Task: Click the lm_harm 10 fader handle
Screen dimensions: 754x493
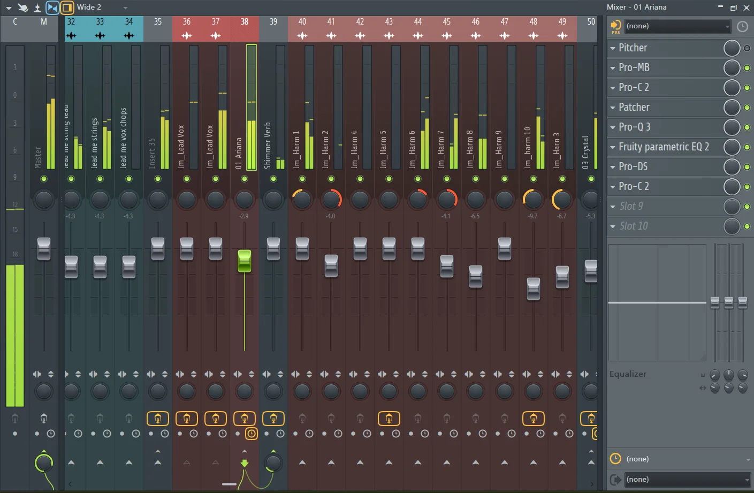Action: tap(534, 289)
